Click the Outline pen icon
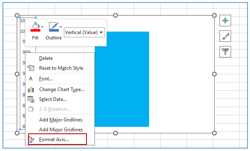 (x=54, y=25)
